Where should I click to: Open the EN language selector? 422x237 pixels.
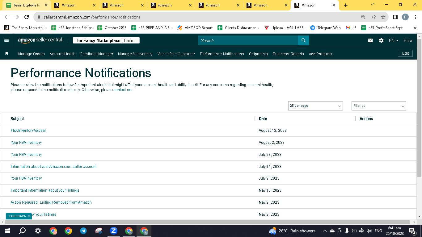click(x=394, y=40)
